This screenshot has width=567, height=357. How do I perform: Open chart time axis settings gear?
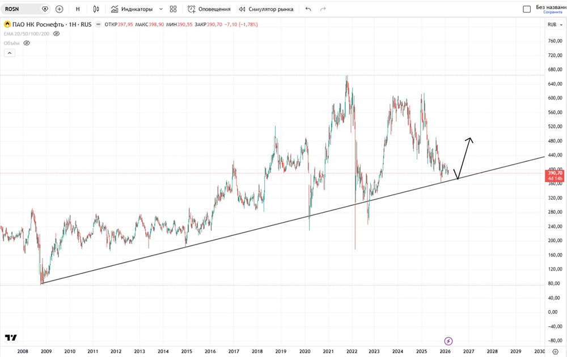coord(555,351)
